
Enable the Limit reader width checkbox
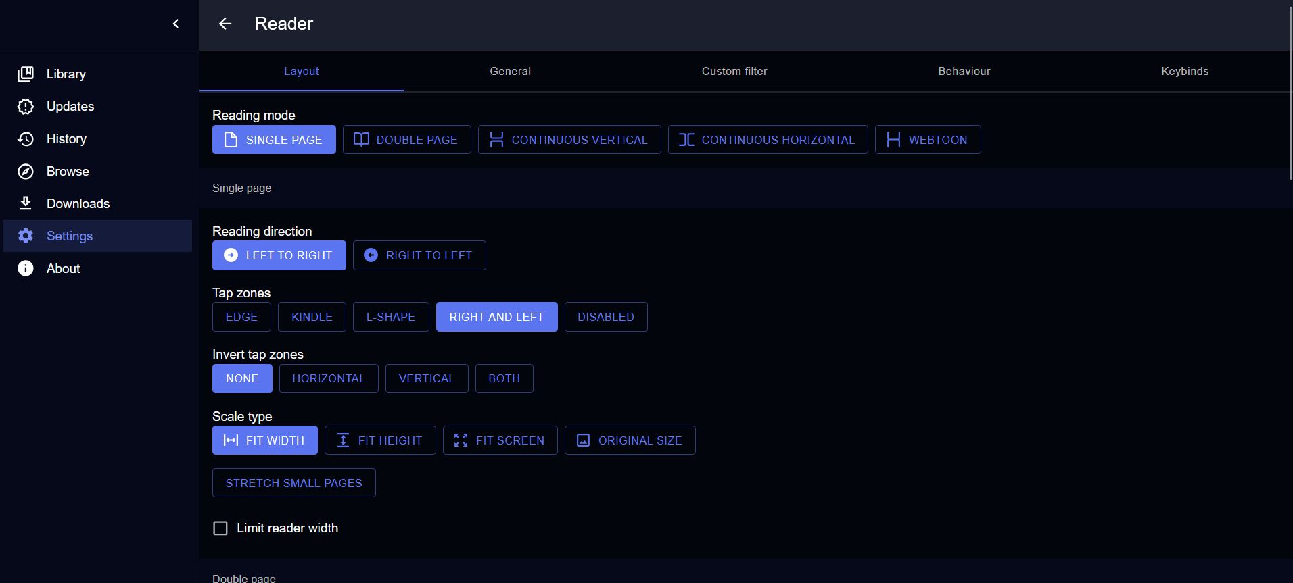point(220,528)
